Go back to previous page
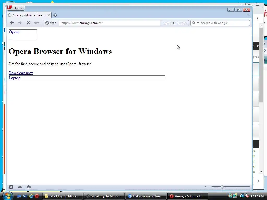Screen dimensions: 267x200 tap(12, 23)
